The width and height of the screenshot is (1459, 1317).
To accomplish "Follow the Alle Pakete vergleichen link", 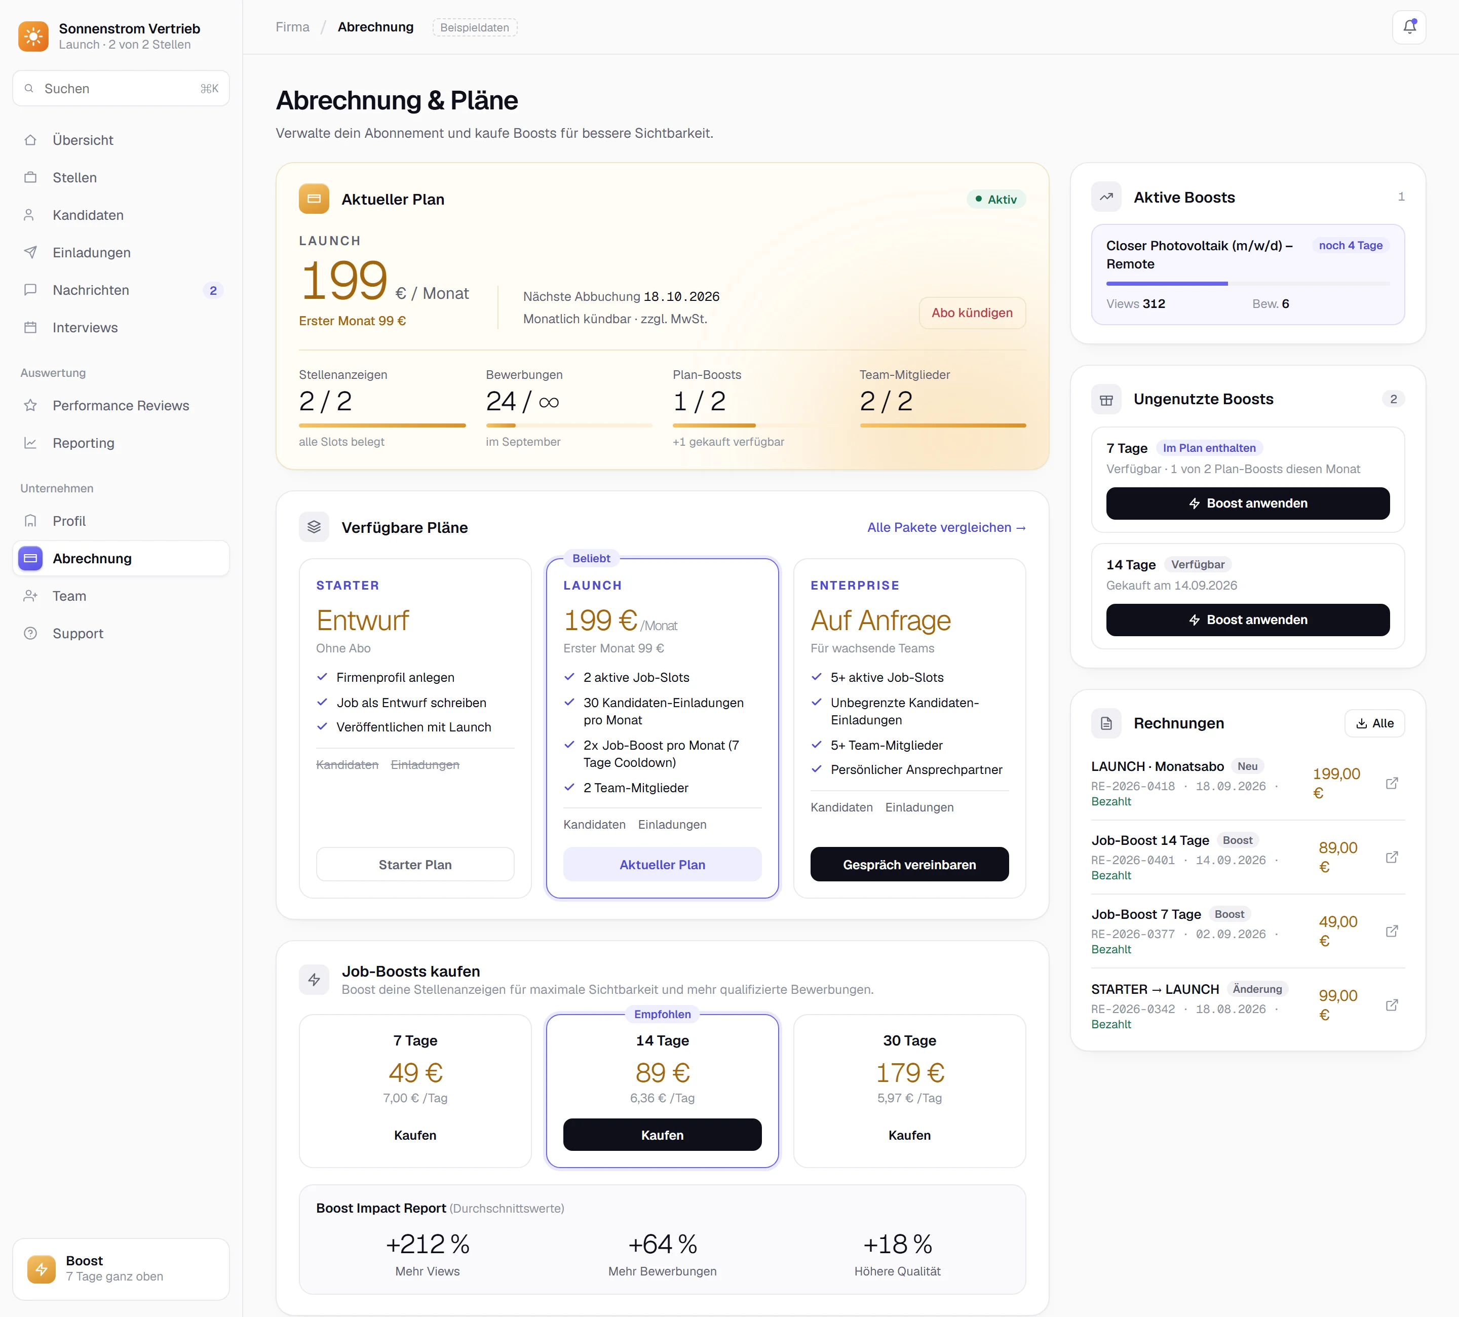I will click(946, 527).
